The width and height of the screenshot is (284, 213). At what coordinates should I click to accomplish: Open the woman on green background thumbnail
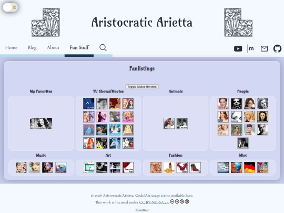(x=236, y=130)
